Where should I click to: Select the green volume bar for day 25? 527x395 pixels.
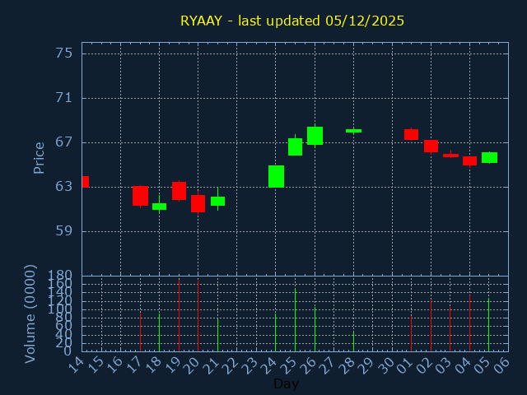coord(295,320)
